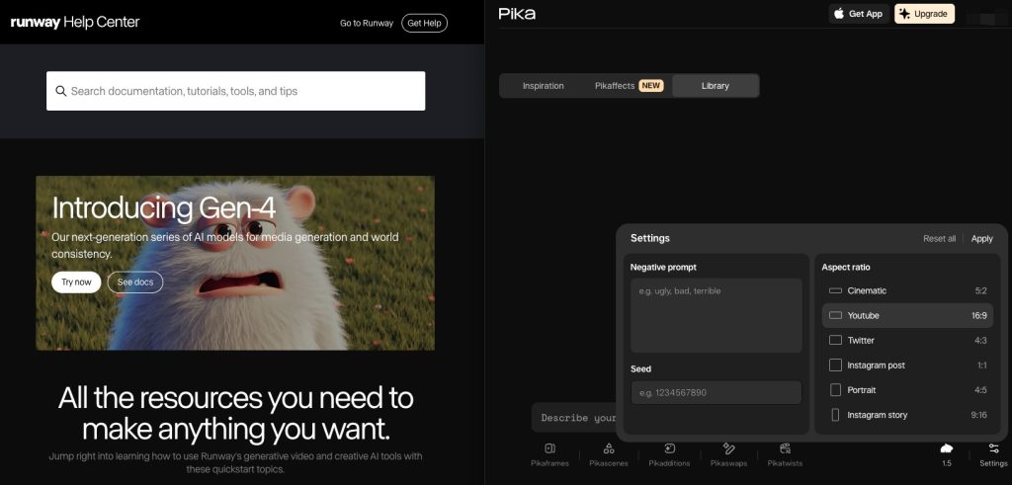Select the Pikadditions tool
The width and height of the screenshot is (1012, 485).
click(669, 453)
